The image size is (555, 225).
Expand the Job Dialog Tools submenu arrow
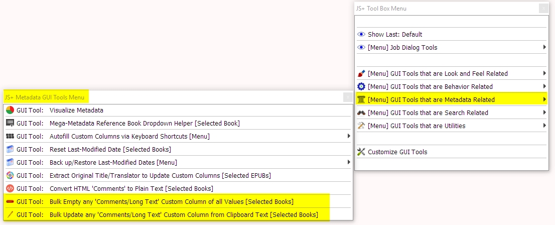(544, 47)
